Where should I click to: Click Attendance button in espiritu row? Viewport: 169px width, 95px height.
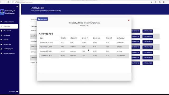[x=148, y=31]
